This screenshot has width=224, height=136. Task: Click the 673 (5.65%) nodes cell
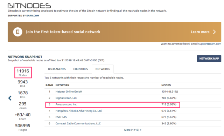(x=169, y=117)
